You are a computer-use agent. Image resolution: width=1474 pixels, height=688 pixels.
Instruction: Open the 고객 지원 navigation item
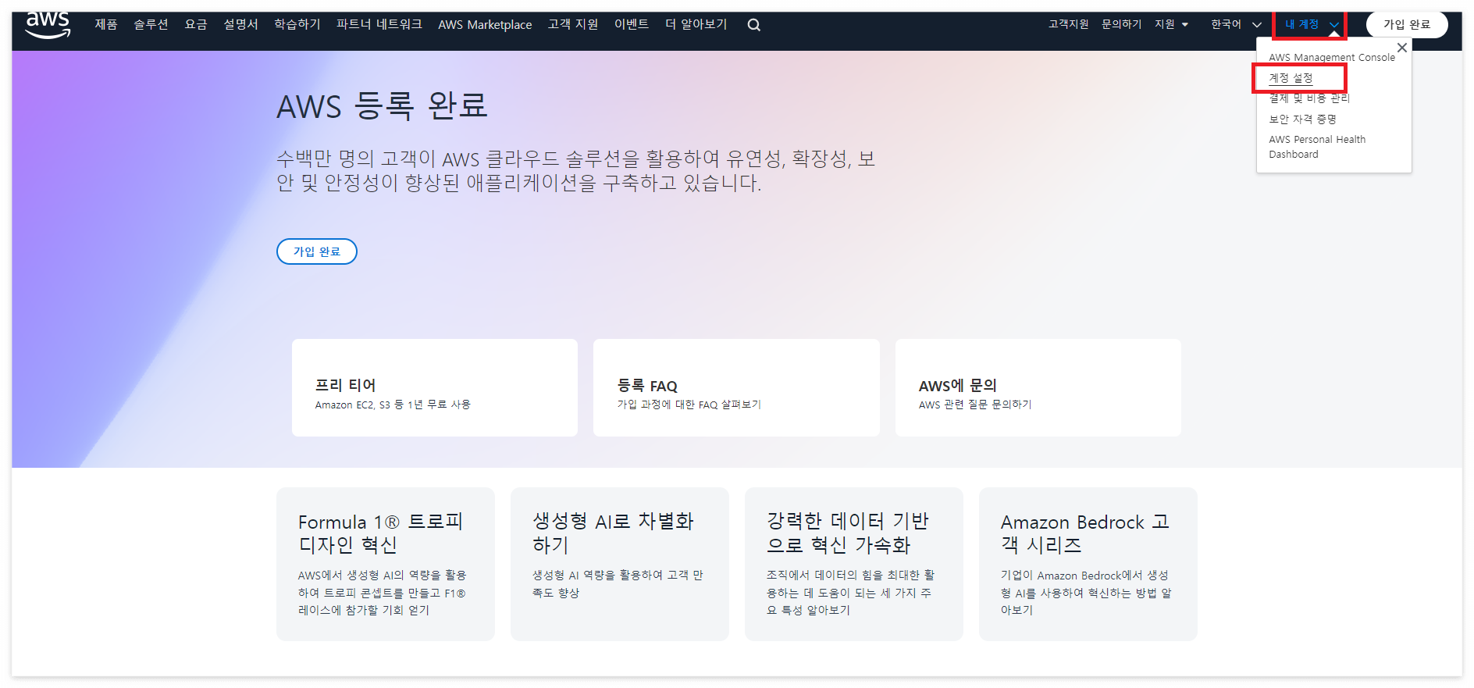pyautogui.click(x=573, y=24)
